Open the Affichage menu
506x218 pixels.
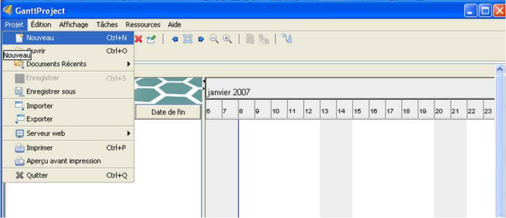(73, 25)
